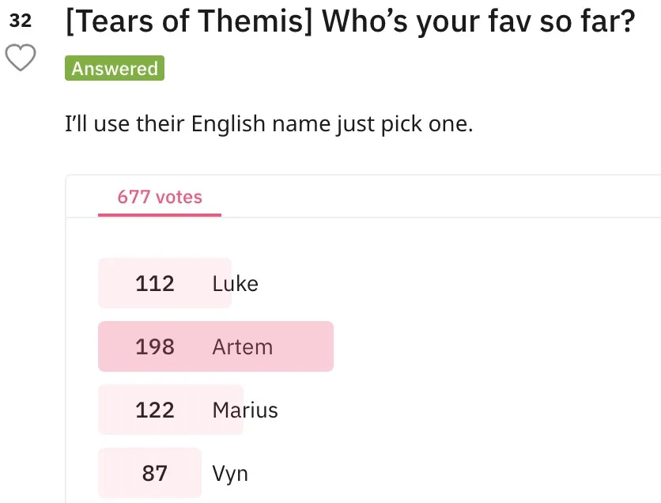661x503 pixels.
Task: Click Vyn's 87 vote count
Action: tap(155, 473)
